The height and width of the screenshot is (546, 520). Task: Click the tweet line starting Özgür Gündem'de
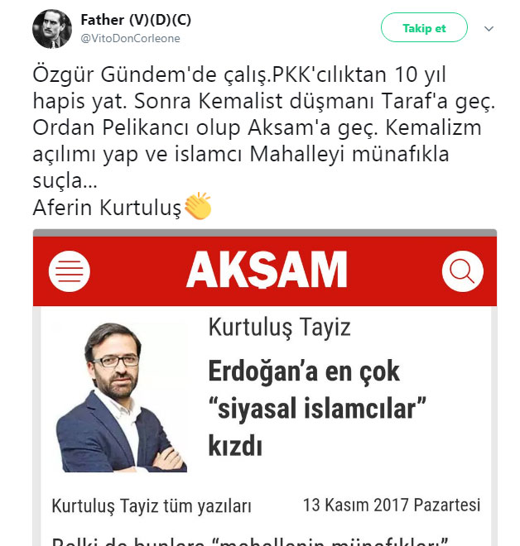[x=239, y=74]
